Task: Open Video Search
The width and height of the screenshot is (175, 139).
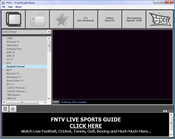Action: coord(110,19)
